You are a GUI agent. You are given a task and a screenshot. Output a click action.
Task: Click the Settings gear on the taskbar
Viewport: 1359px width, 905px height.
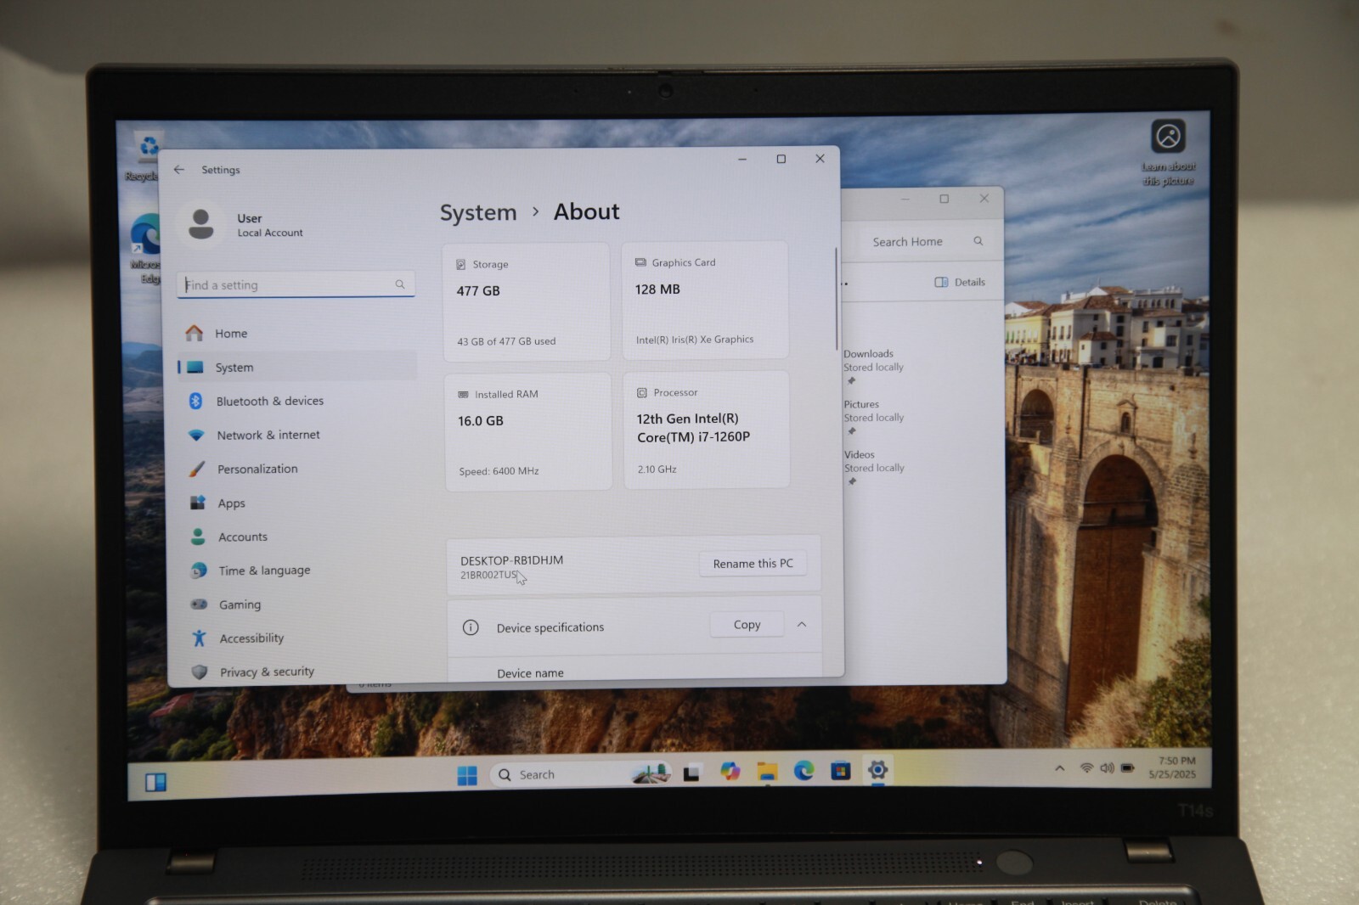click(878, 769)
